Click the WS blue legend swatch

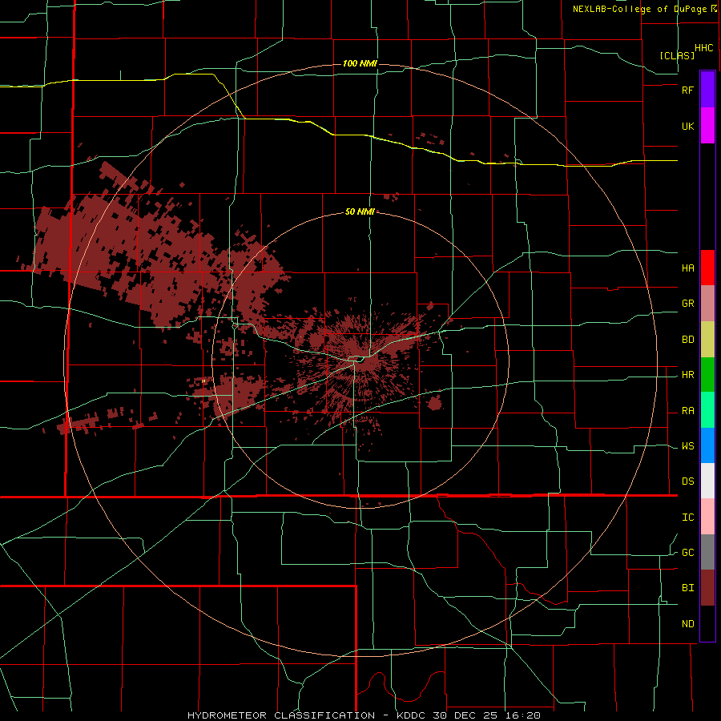click(707, 445)
